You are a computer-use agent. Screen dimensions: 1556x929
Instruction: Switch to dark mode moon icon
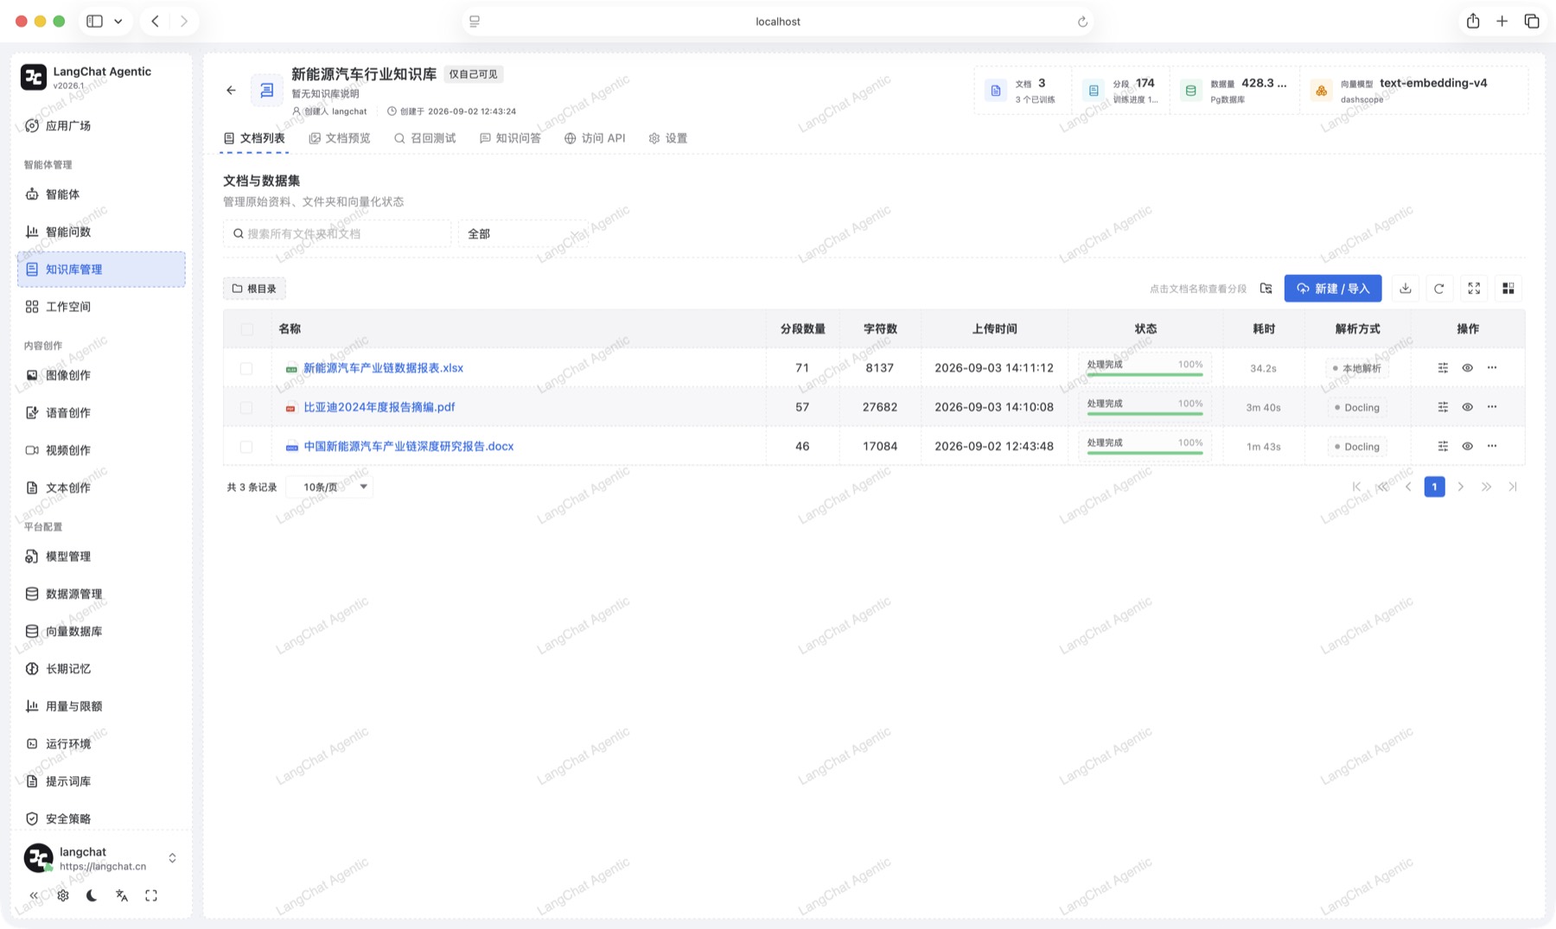point(92,895)
